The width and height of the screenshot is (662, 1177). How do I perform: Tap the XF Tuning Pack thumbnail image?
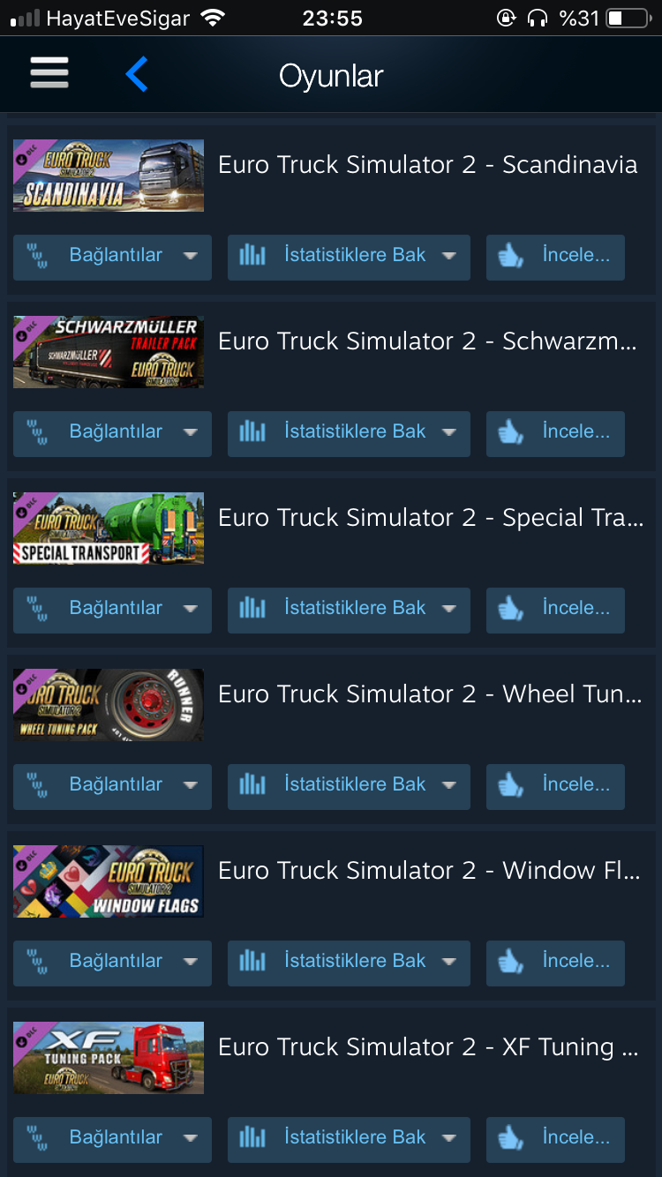(109, 1058)
